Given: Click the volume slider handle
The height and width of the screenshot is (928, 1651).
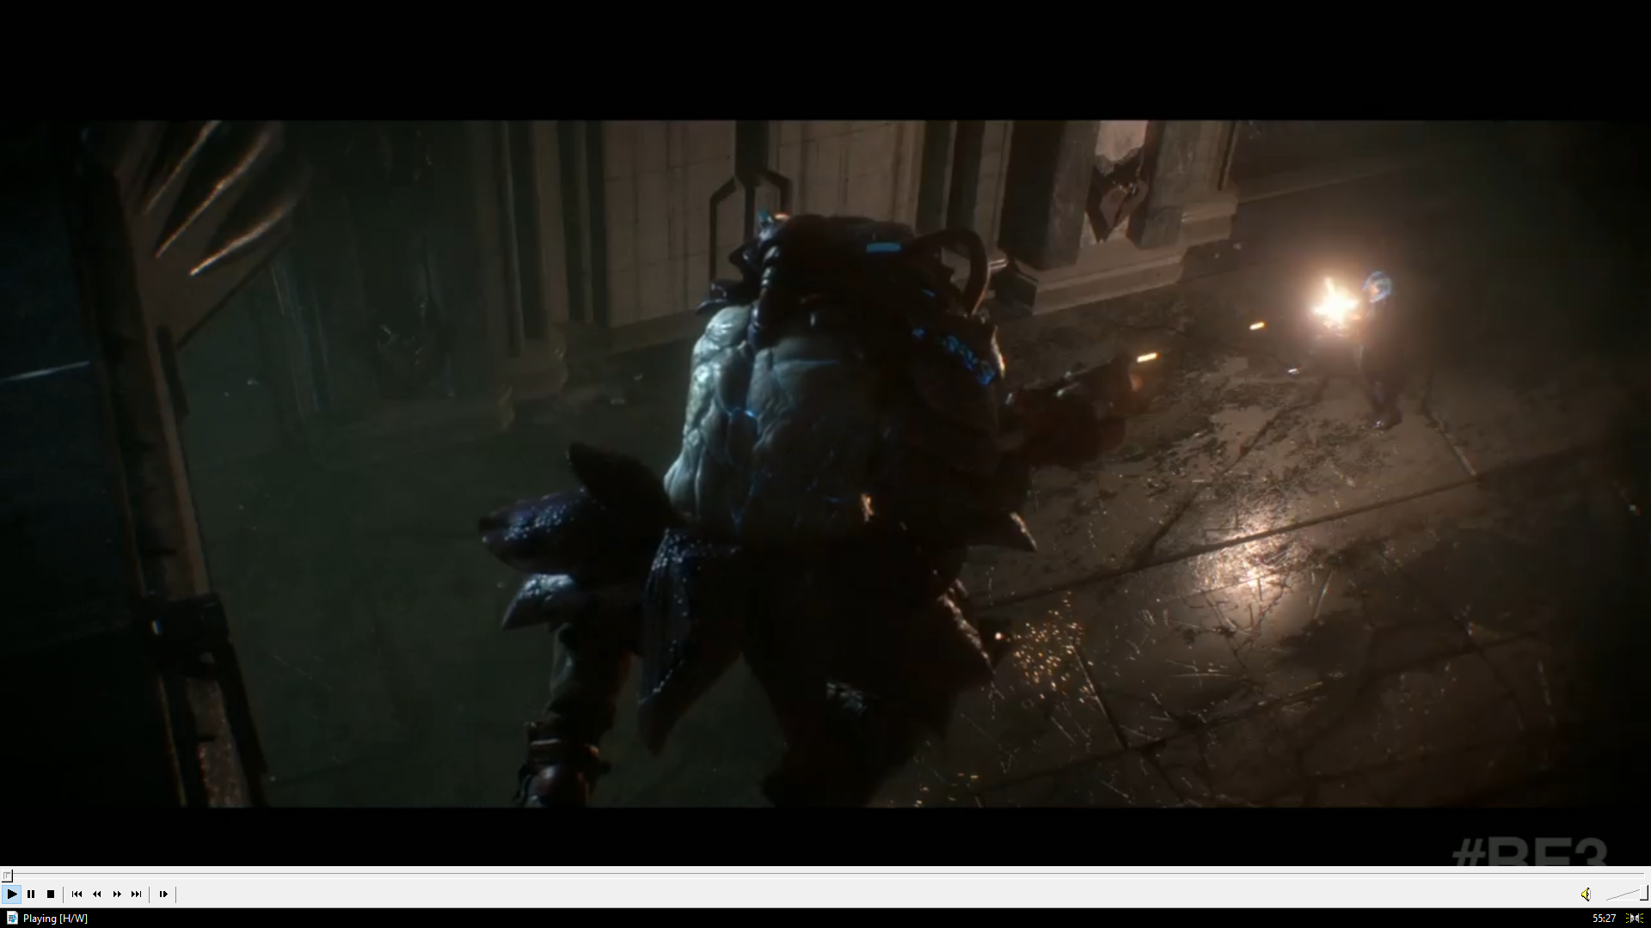Looking at the screenshot, I should click(1643, 894).
